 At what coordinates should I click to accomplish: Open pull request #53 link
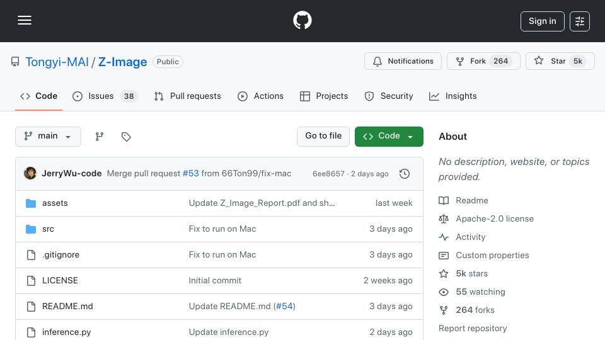tap(190, 174)
